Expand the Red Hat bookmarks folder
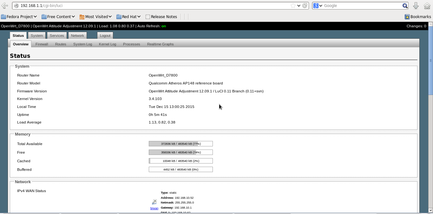Viewport: 433px width, 214px height. click(128, 17)
